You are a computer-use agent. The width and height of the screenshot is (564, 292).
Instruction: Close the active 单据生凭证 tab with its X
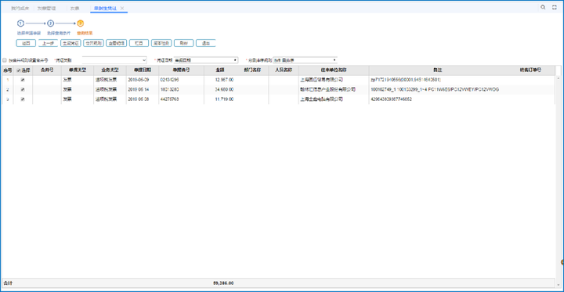122,8
